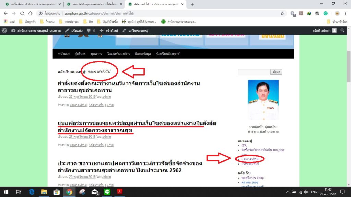Click ENG language indicator in tray
Screen dimensions: 351x197
click(x=314, y=192)
